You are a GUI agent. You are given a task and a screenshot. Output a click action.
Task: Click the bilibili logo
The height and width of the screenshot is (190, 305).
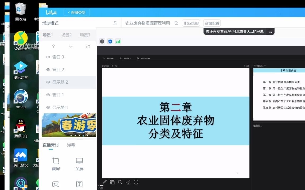[x=51, y=12]
